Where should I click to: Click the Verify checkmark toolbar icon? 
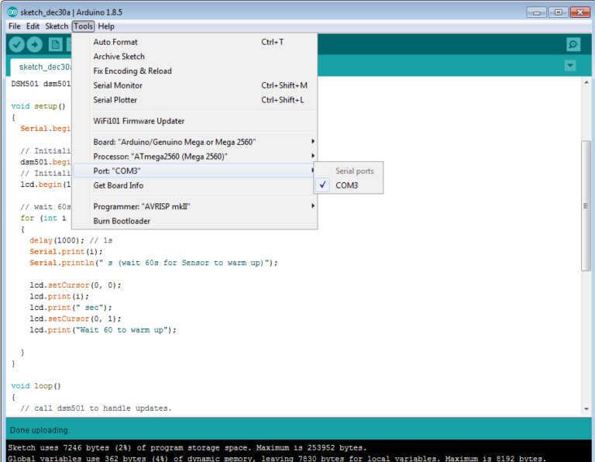(x=17, y=44)
